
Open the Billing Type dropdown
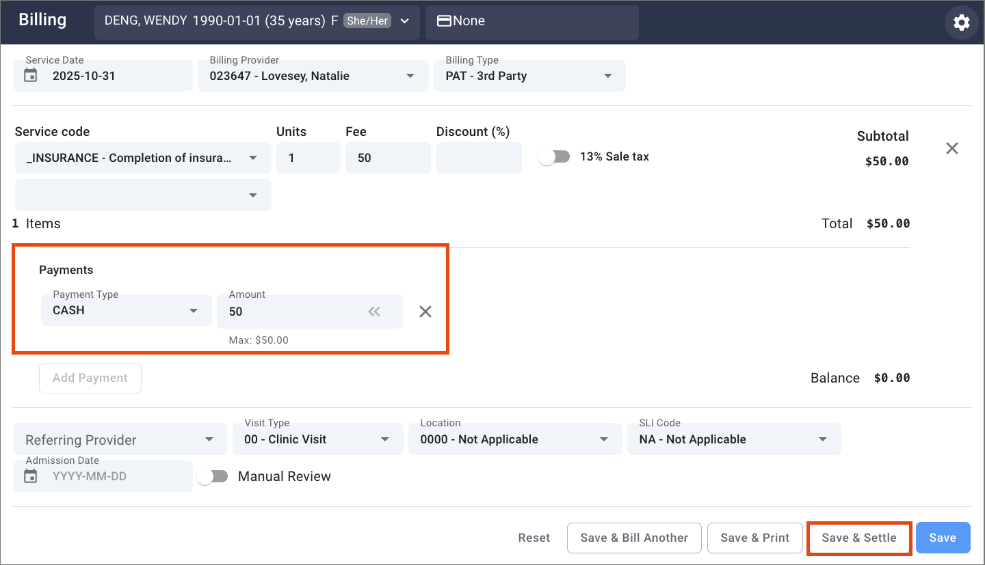[529, 76]
